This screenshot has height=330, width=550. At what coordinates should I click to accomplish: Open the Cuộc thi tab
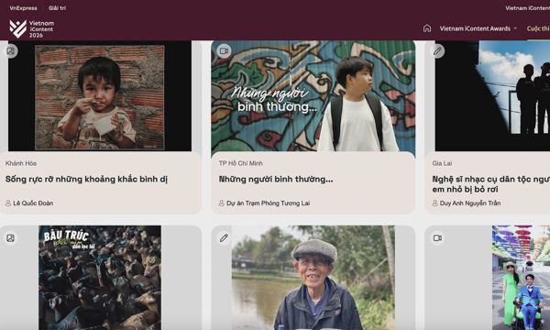538,28
